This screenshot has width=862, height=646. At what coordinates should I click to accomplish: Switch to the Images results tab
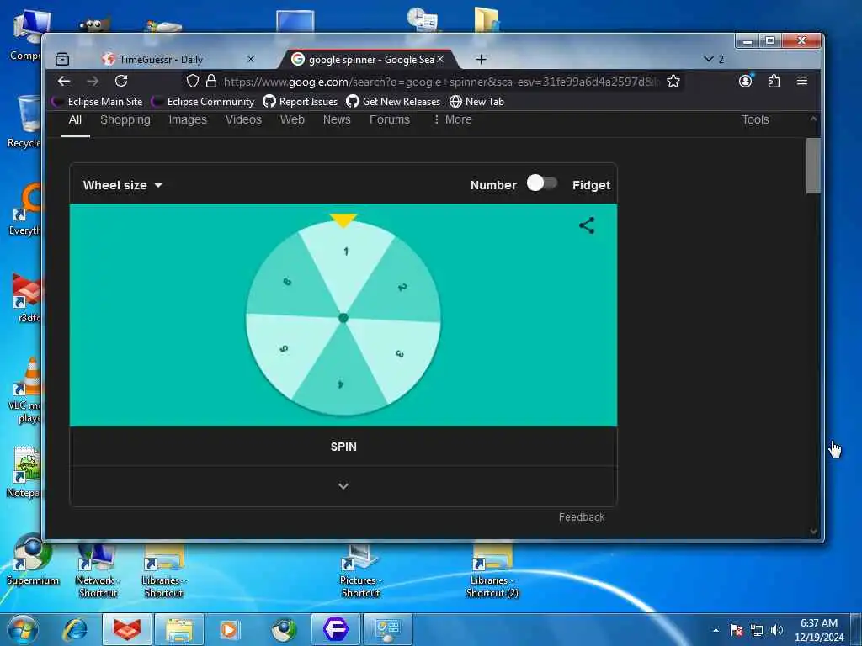click(188, 119)
